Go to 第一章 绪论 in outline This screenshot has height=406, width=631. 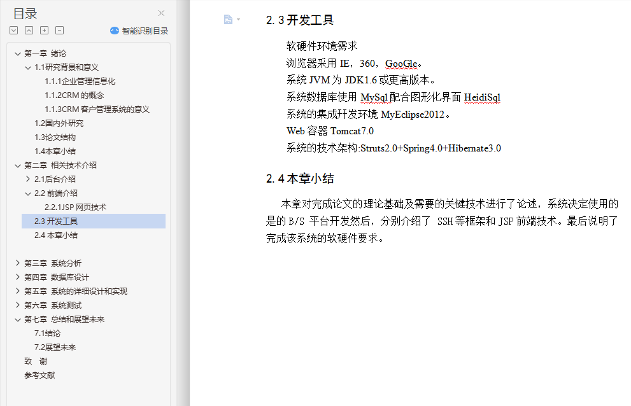[x=45, y=53]
